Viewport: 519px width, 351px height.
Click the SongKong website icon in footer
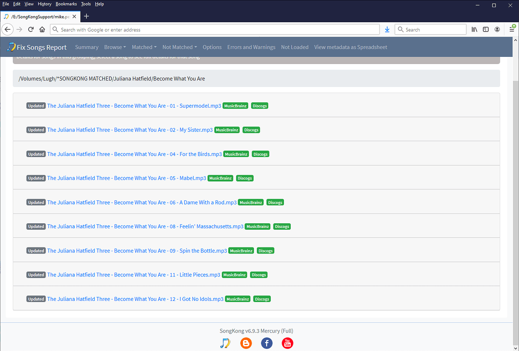[225, 343]
